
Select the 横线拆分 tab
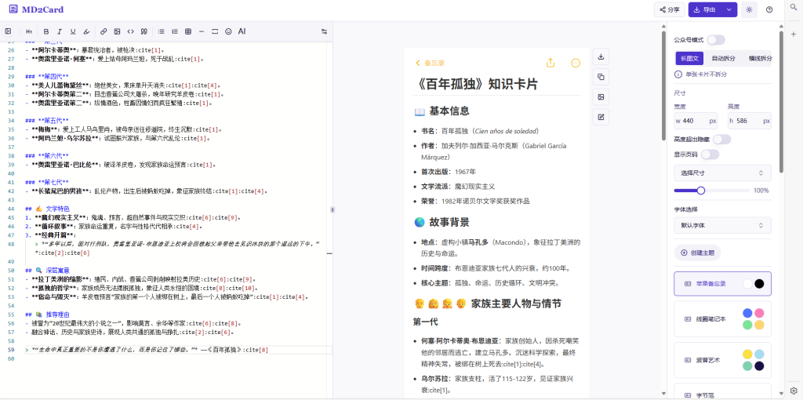[759, 58]
